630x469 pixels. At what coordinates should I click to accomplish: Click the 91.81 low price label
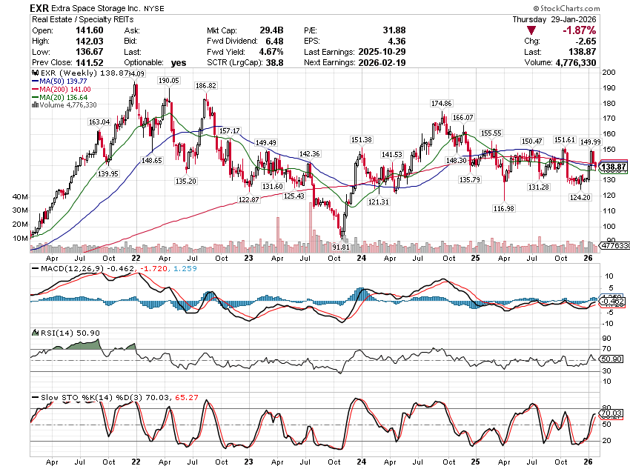(x=340, y=247)
